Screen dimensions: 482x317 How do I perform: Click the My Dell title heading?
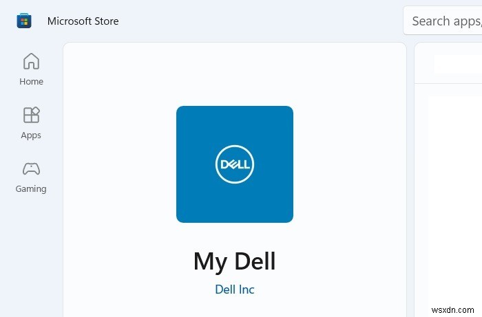[x=235, y=261]
